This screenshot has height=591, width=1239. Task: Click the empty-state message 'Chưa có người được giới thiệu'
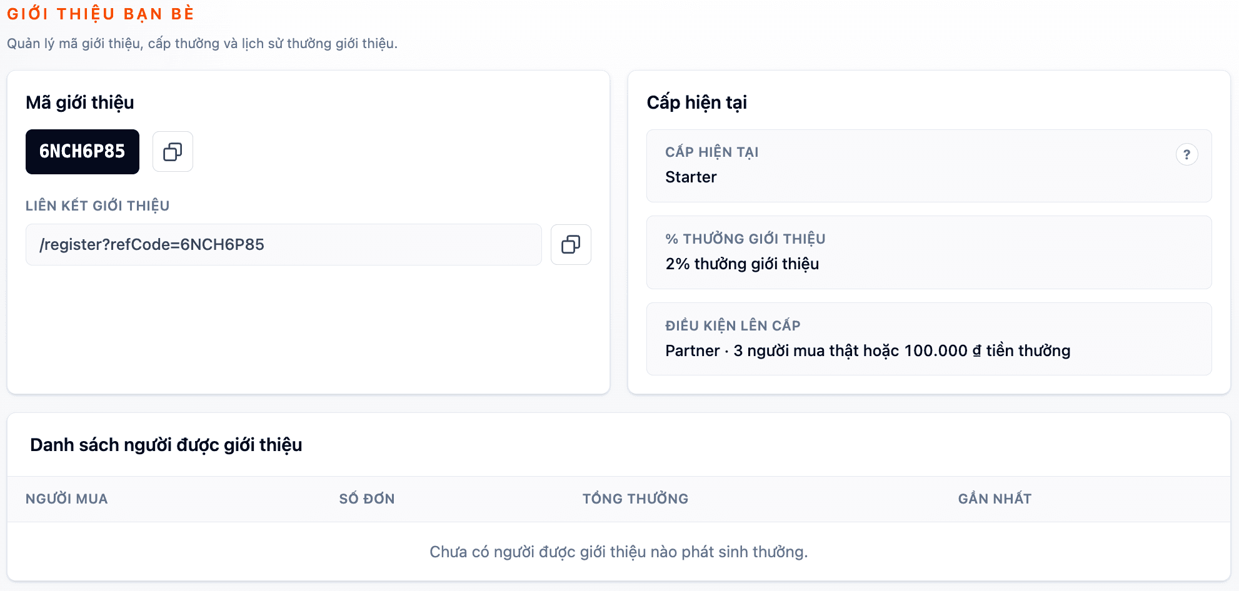pyautogui.click(x=619, y=552)
